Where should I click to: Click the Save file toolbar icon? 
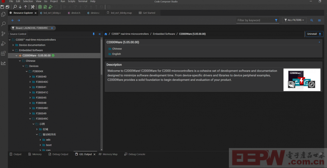click(x=2, y=7)
